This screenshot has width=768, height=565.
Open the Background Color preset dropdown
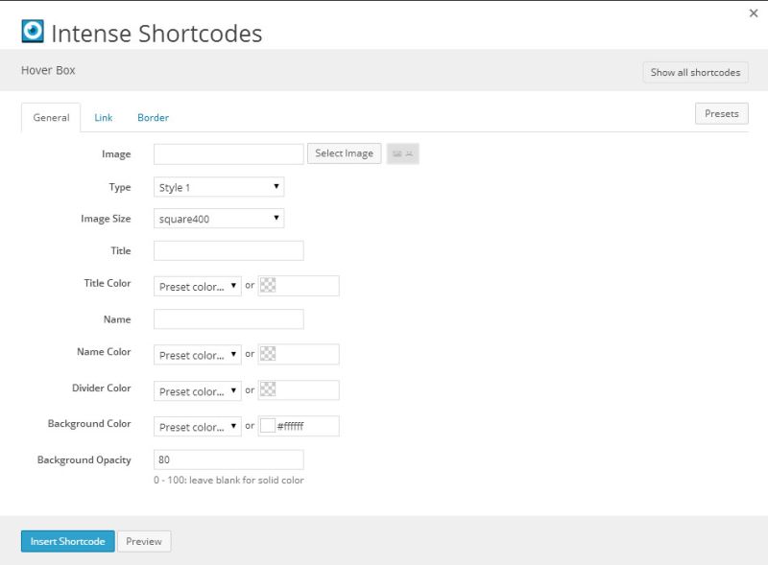coord(198,427)
